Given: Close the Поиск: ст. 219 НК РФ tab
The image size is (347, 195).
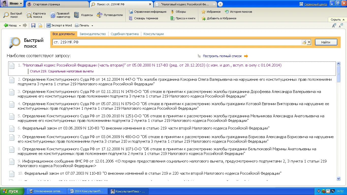Looking at the screenshot, I should click(150, 4).
